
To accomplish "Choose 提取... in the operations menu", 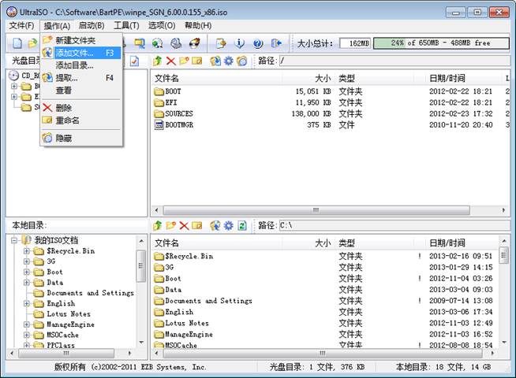I will [66, 78].
